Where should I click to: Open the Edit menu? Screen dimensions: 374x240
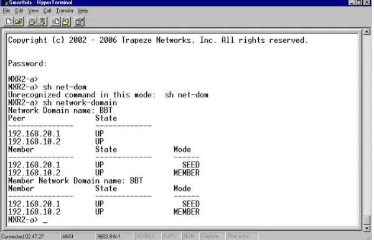(x=19, y=11)
